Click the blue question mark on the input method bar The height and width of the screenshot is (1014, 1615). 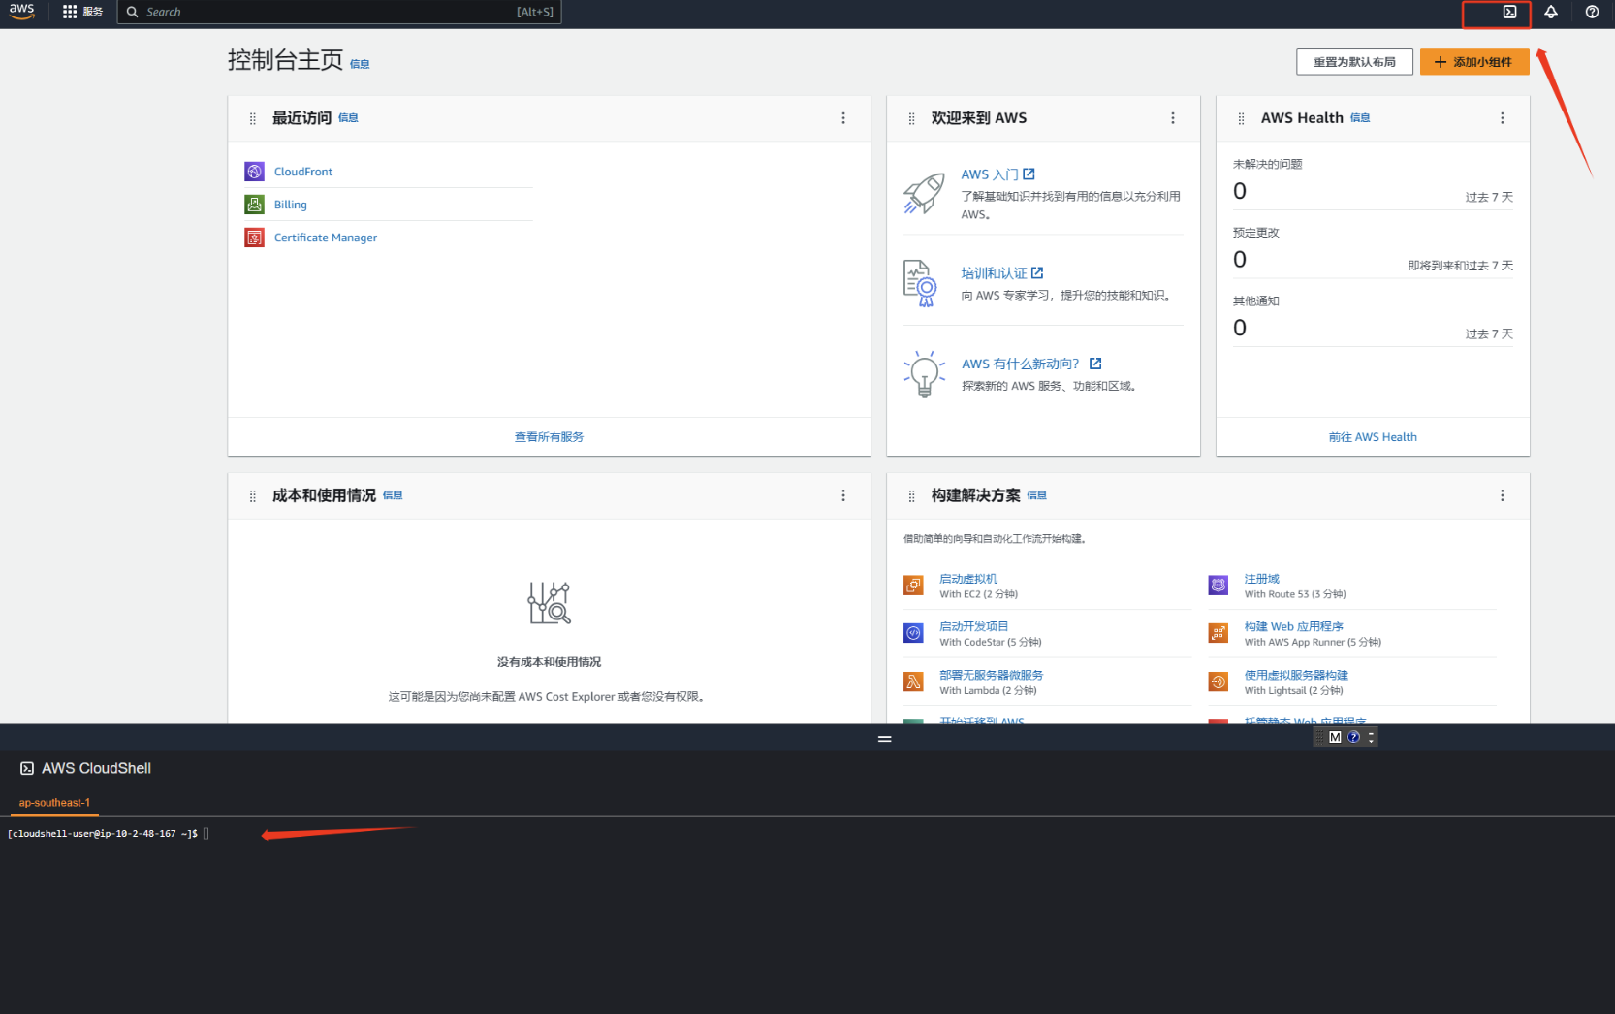coord(1354,737)
